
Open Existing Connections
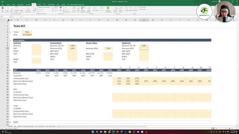(28, 9)
